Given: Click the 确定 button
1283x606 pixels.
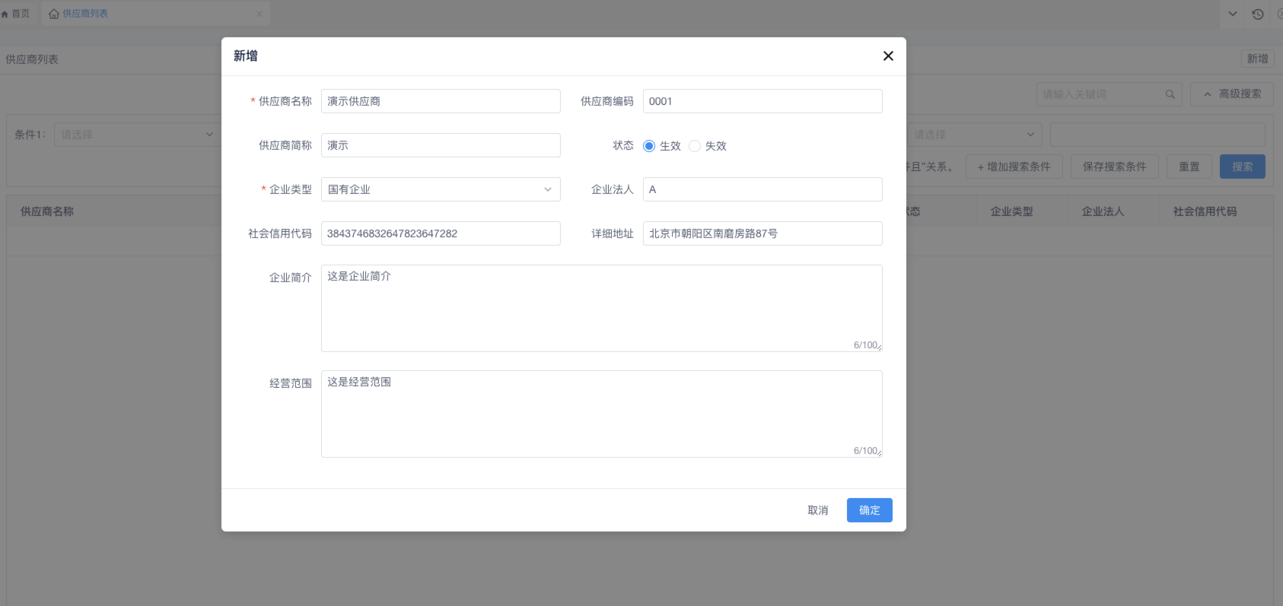Looking at the screenshot, I should (x=869, y=510).
